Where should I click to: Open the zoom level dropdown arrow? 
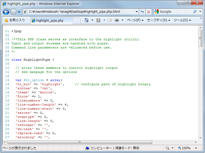point(196,148)
